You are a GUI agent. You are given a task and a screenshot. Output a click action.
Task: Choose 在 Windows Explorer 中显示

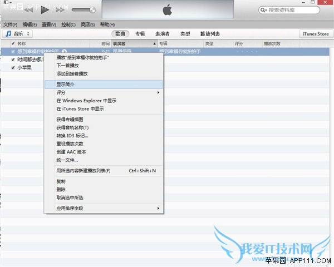tap(104, 101)
